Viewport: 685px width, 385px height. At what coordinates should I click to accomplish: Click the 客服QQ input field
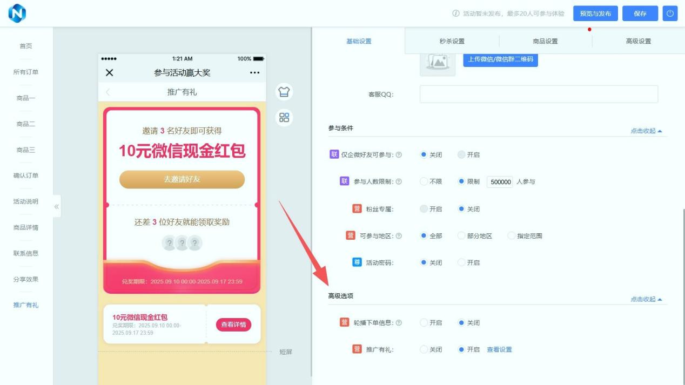click(539, 94)
